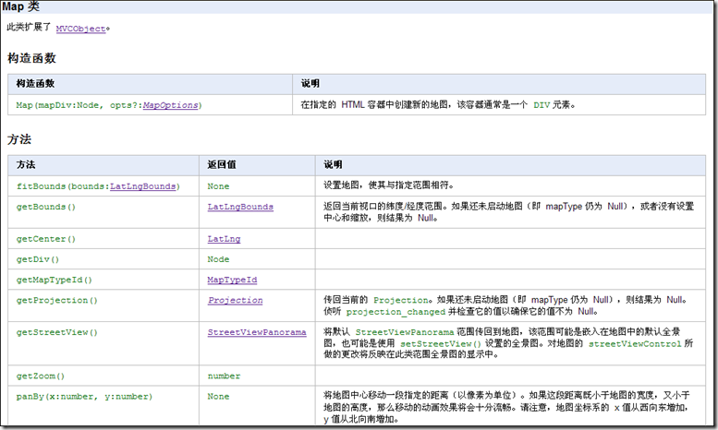The height and width of the screenshot is (430, 718).
Task: Click the getCenter() method cell
Action: (x=103, y=239)
